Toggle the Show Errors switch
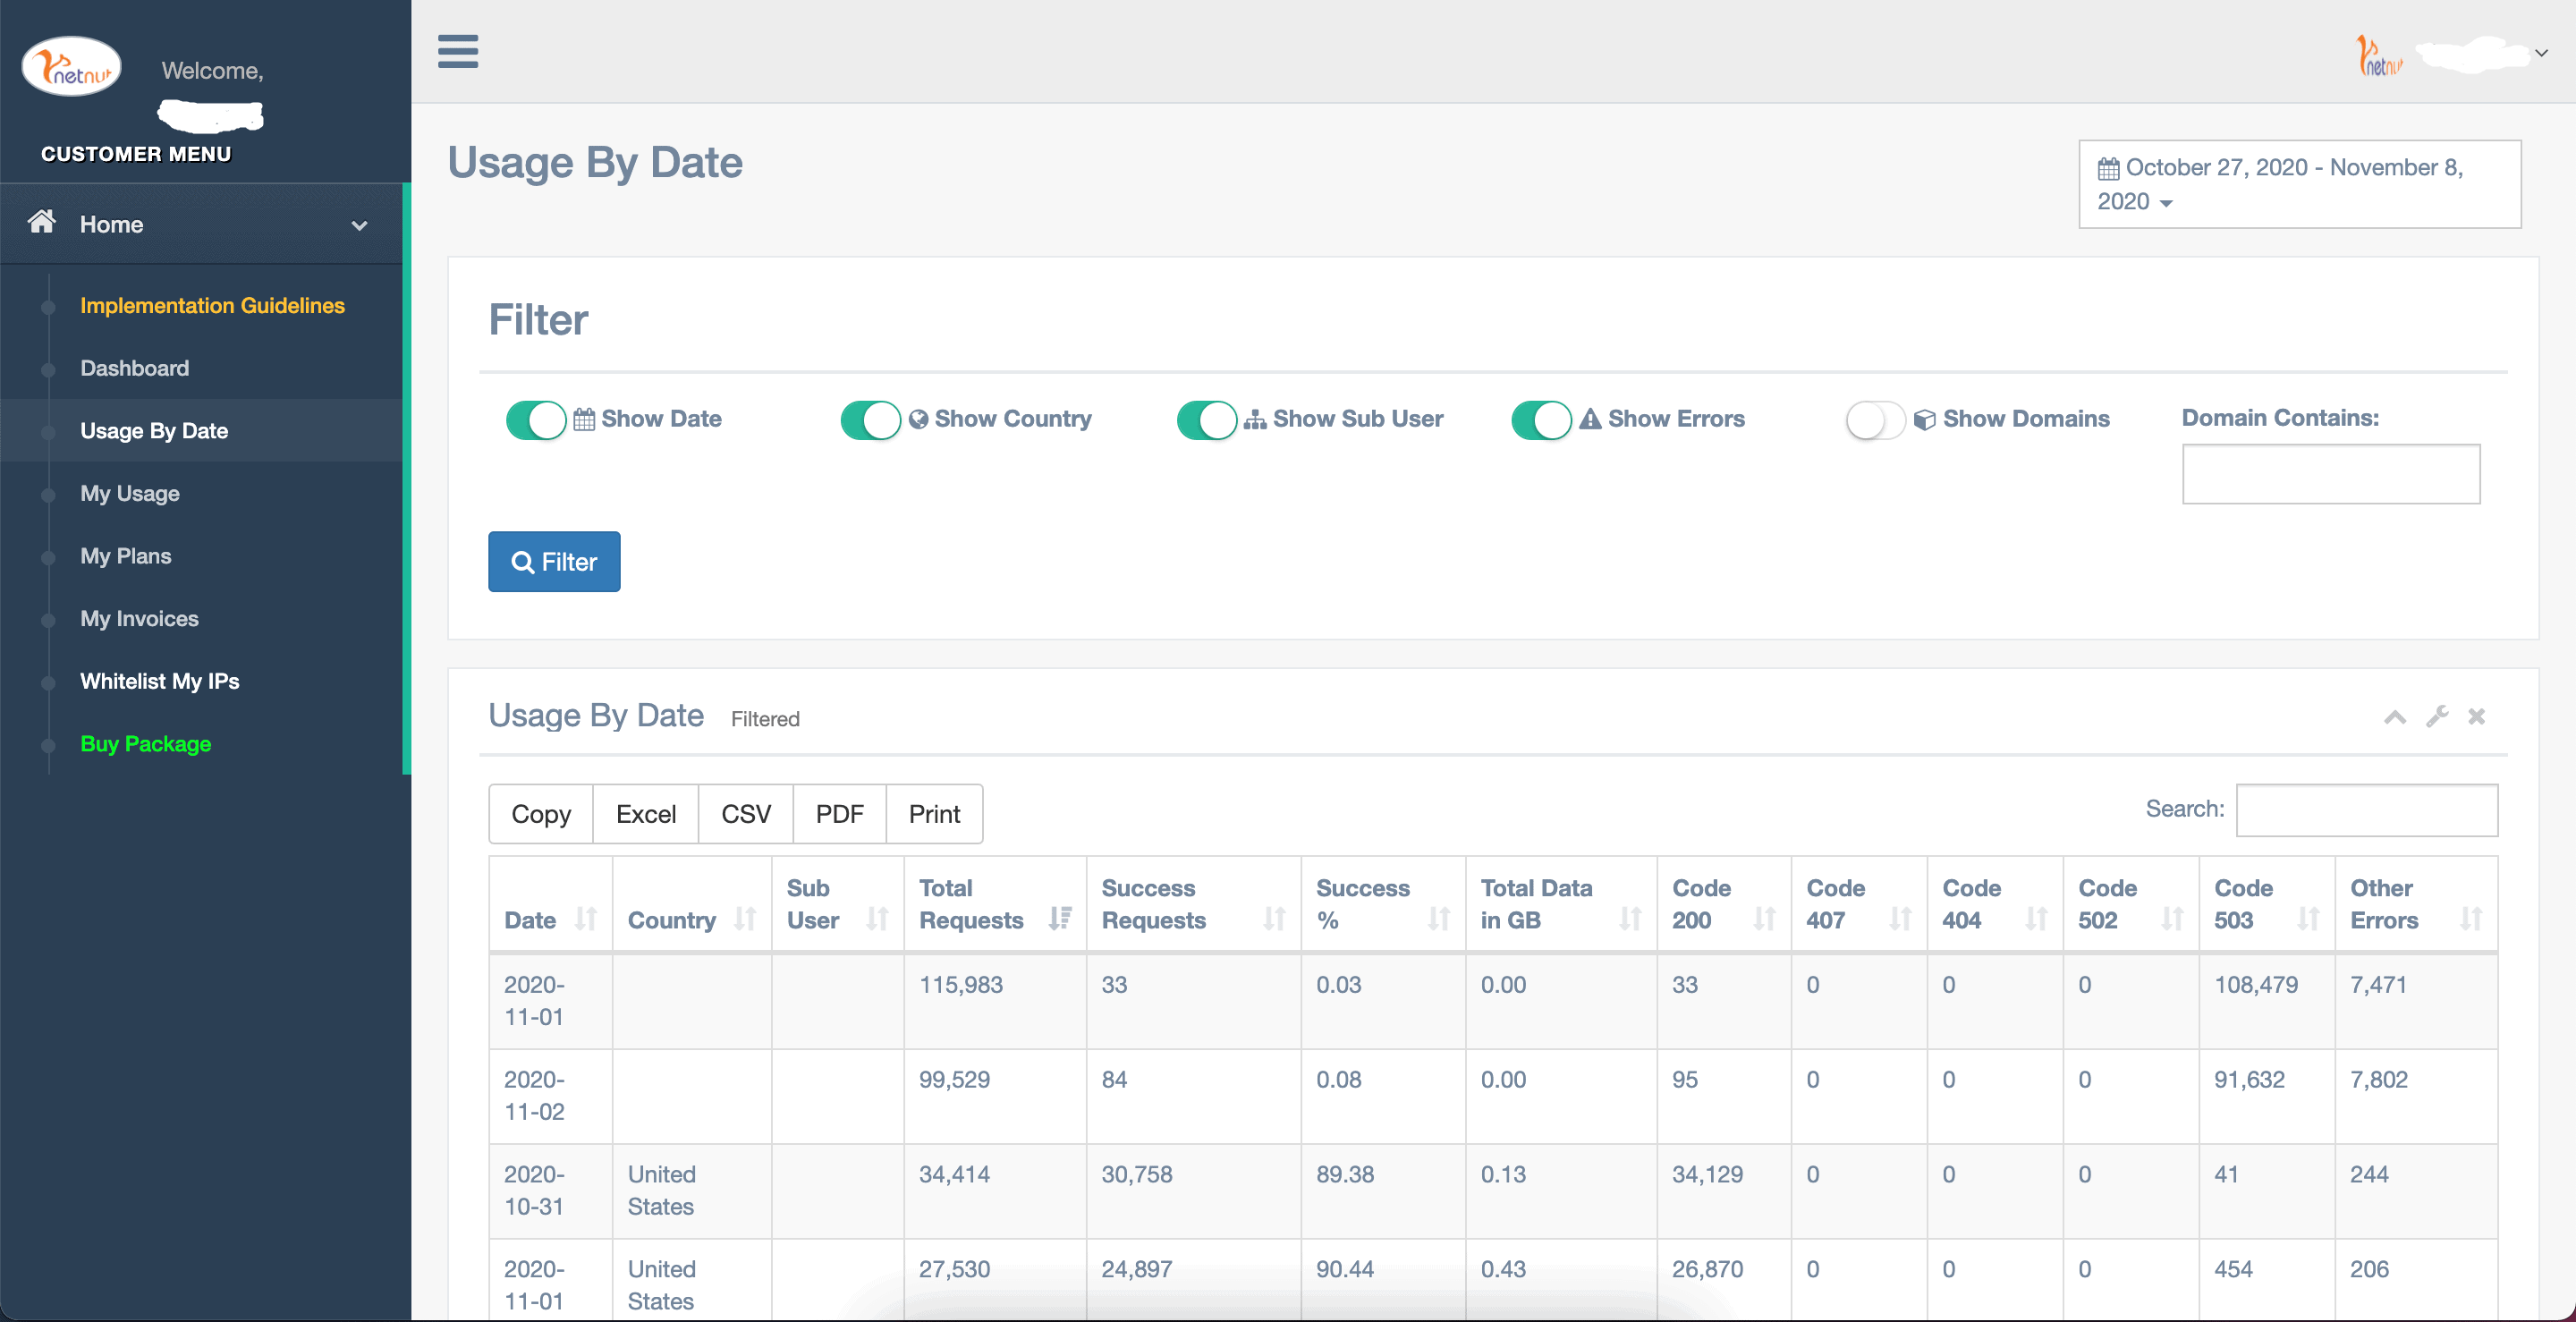The width and height of the screenshot is (2576, 1322). [1541, 420]
